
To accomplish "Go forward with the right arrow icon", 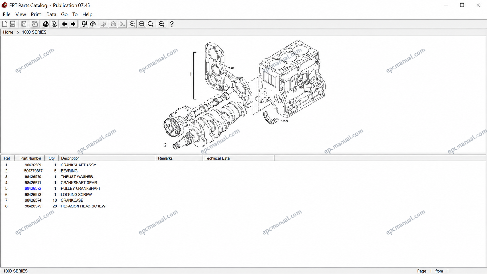I will pos(73,24).
